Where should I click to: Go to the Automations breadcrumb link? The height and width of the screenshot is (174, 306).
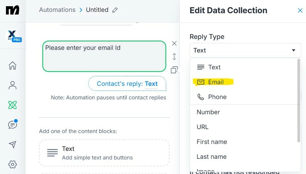[x=57, y=10]
